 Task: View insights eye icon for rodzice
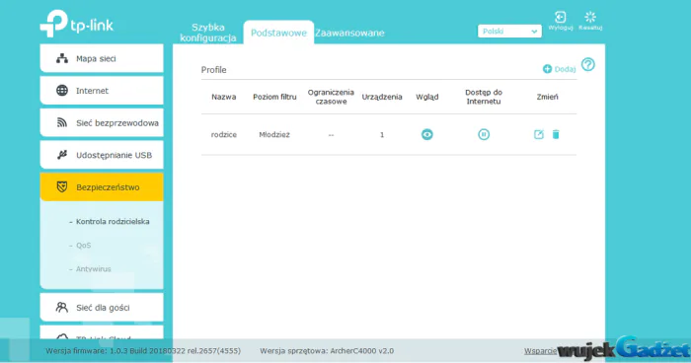point(427,134)
